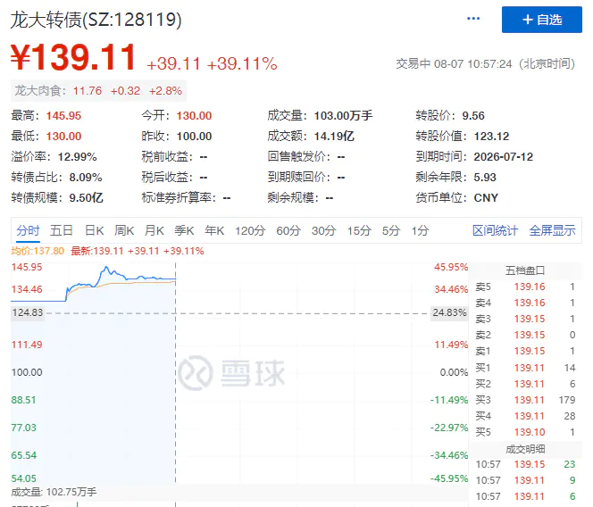Click the 成交量: 102.75万手 volume label
This screenshot has height=507, width=593.
pyautogui.click(x=54, y=492)
